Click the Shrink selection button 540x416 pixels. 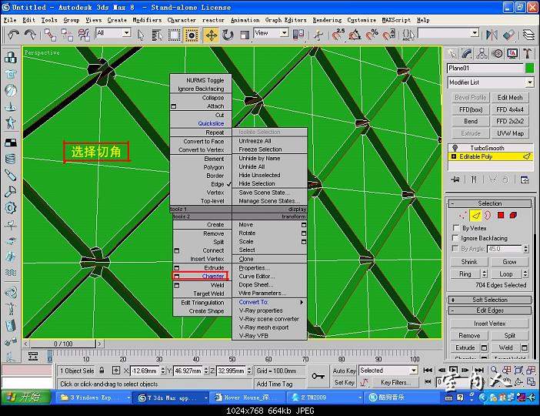pos(469,262)
